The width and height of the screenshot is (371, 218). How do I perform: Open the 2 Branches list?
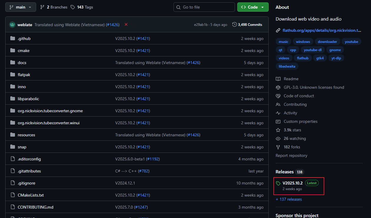[54, 7]
